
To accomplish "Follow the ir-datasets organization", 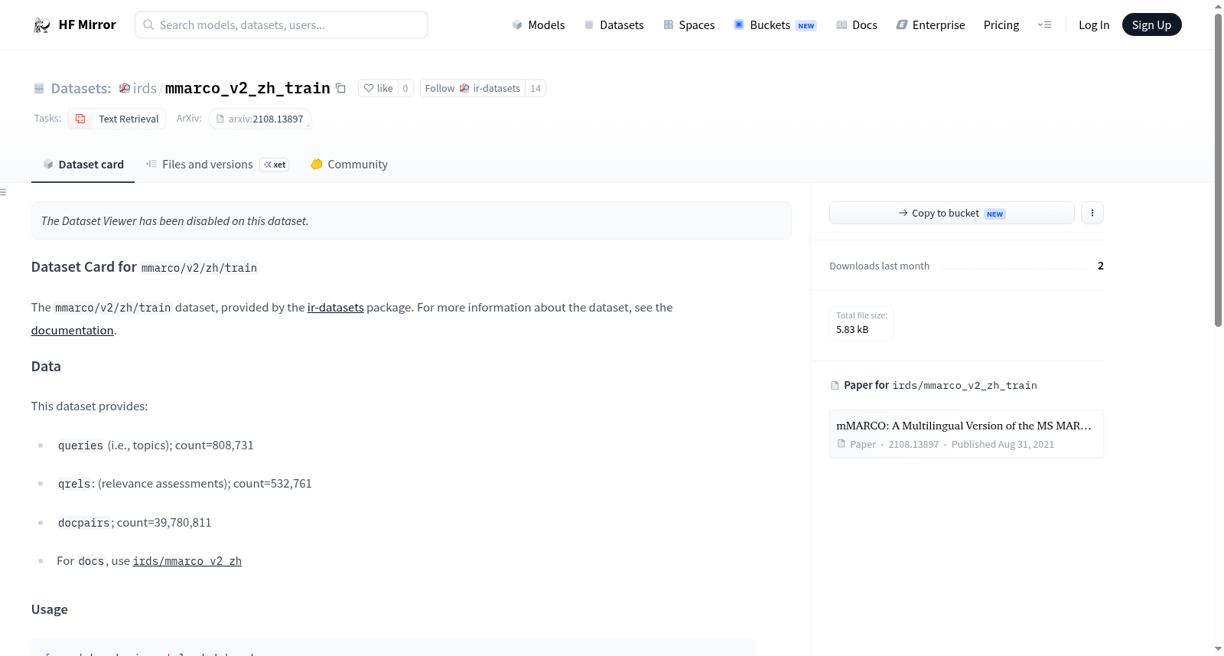I will coord(472,89).
